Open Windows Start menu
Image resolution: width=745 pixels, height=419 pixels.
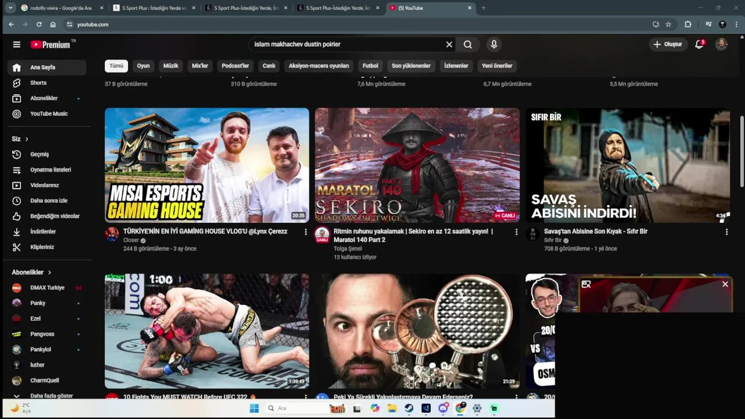click(x=254, y=409)
